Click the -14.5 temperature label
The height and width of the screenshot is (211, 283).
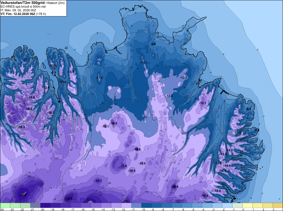132,171
